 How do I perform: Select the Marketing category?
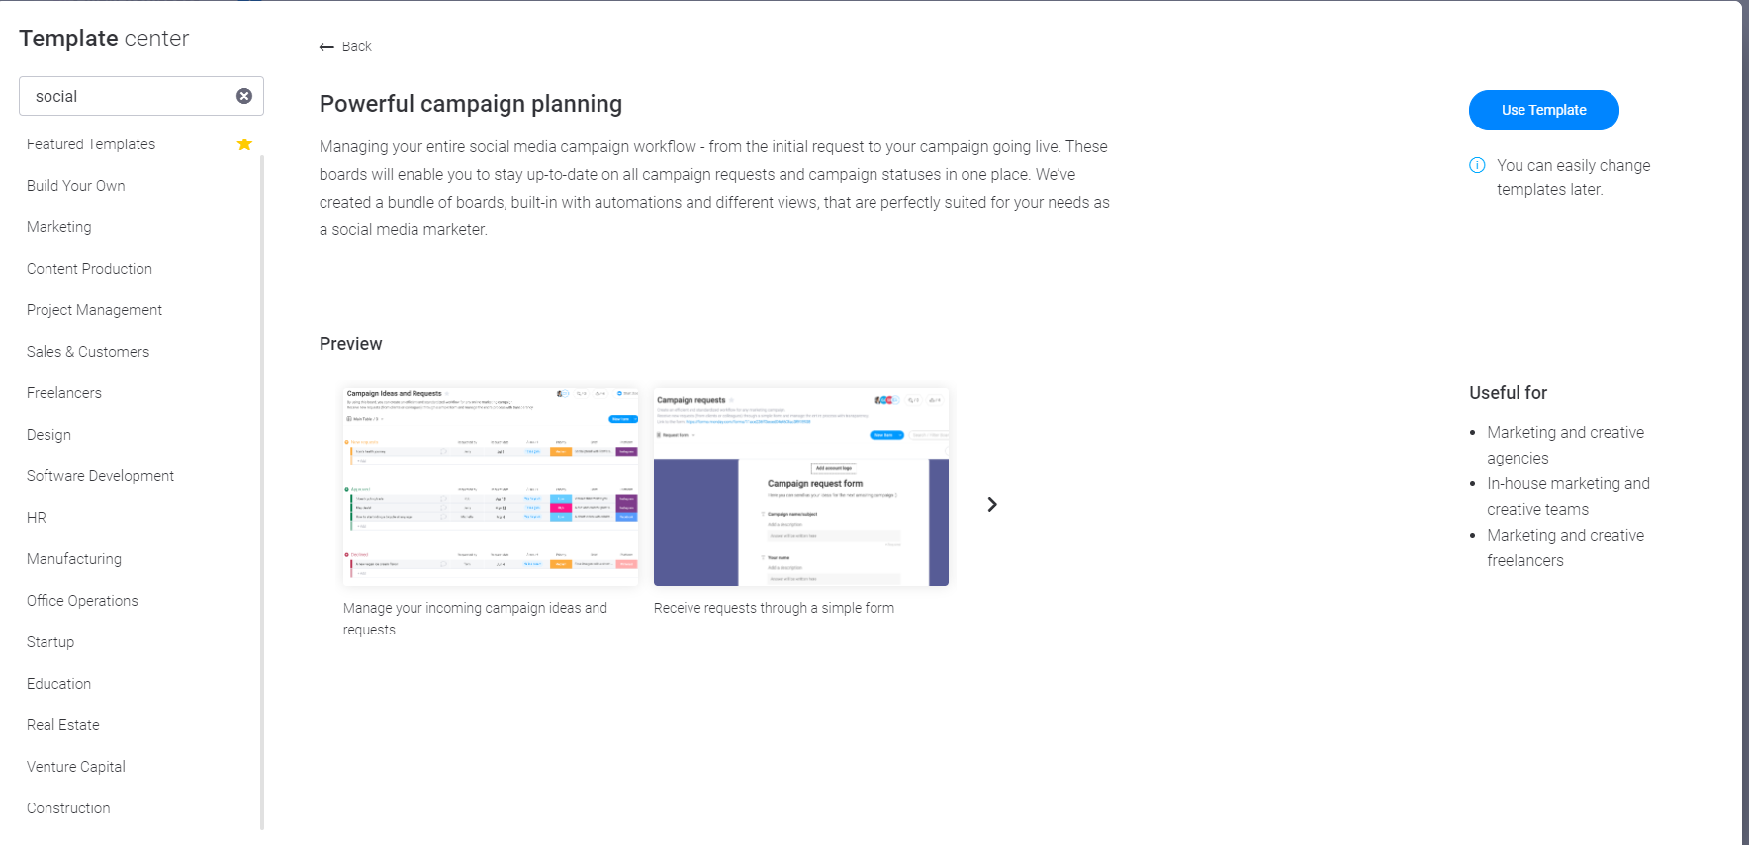pyautogui.click(x=59, y=227)
